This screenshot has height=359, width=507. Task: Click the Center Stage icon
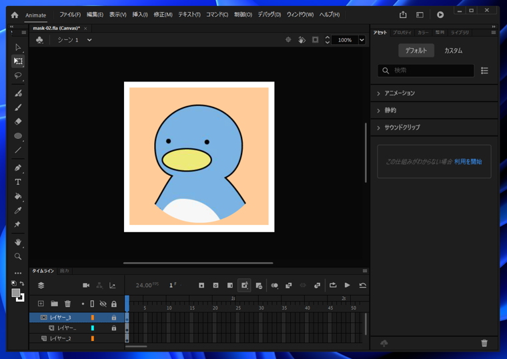click(x=288, y=40)
